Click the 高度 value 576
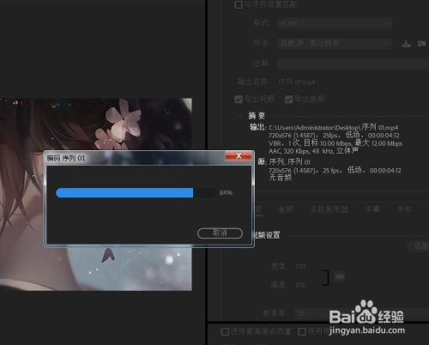The width and height of the screenshot is (429, 345). coord(300,285)
